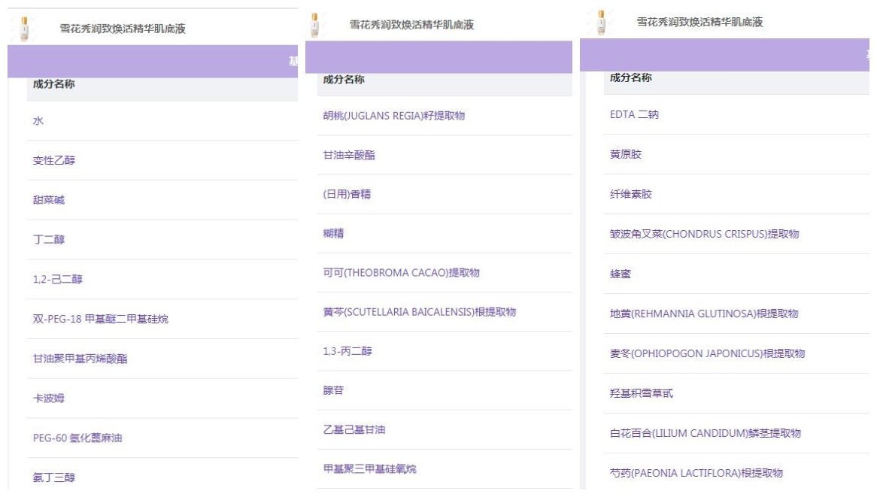Open 胡桃(JUGLANS REGIA)籽提取物 ingredient
This screenshot has height=497, width=877.
point(394,116)
